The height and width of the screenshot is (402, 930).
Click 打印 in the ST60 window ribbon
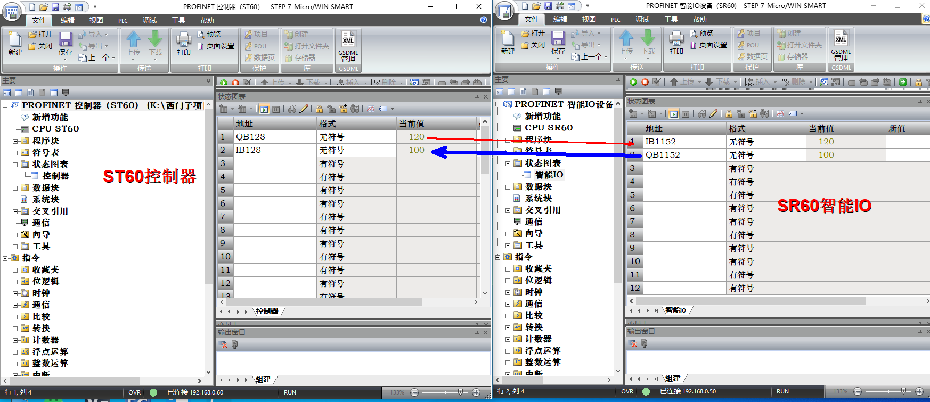coord(183,44)
